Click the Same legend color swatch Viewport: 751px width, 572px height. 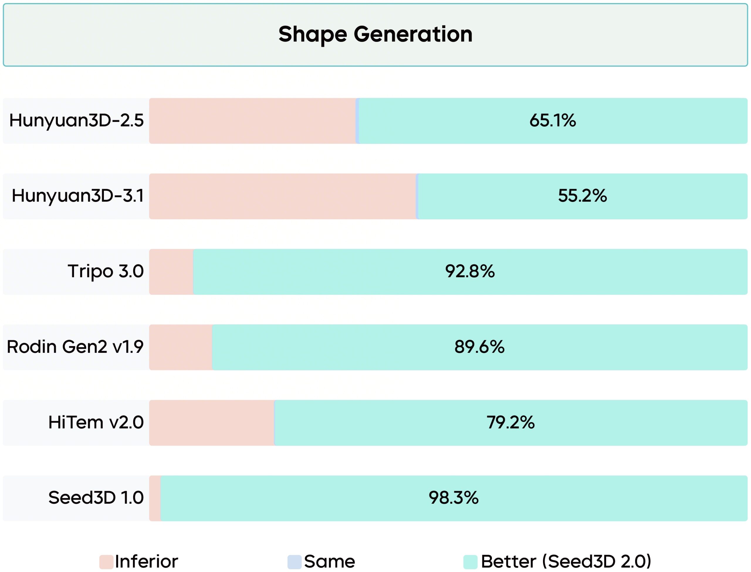[294, 562]
